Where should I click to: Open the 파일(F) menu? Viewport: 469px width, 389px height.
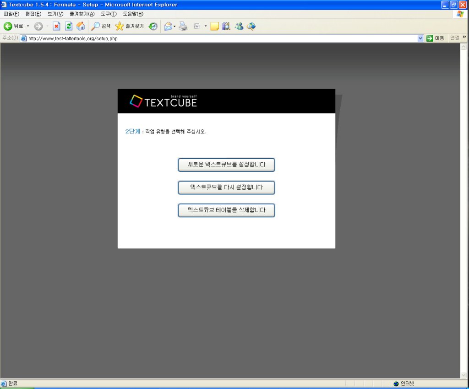[x=11, y=14]
